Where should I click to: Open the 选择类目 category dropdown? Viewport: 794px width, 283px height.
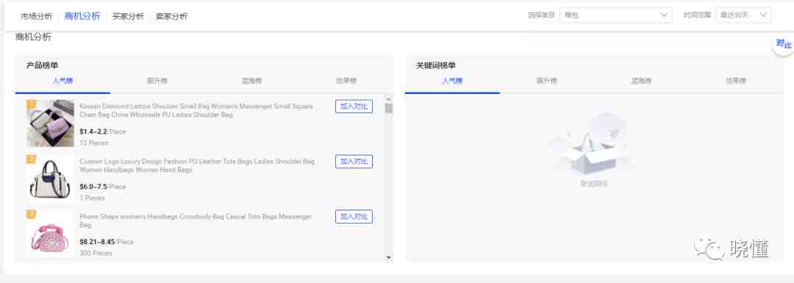(x=616, y=15)
